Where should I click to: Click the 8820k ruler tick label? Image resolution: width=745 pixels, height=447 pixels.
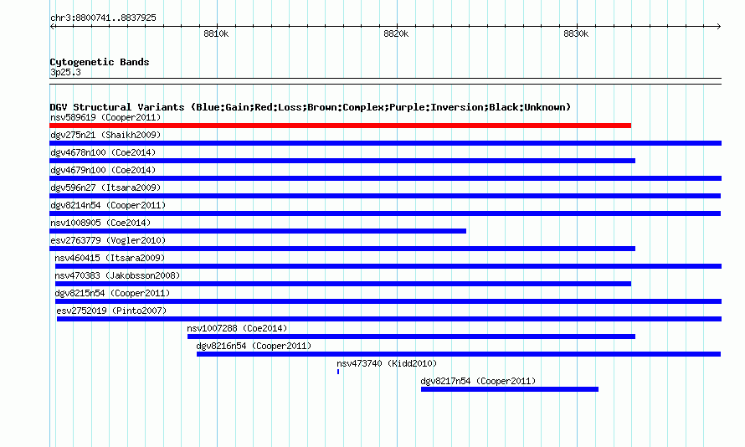396,33
